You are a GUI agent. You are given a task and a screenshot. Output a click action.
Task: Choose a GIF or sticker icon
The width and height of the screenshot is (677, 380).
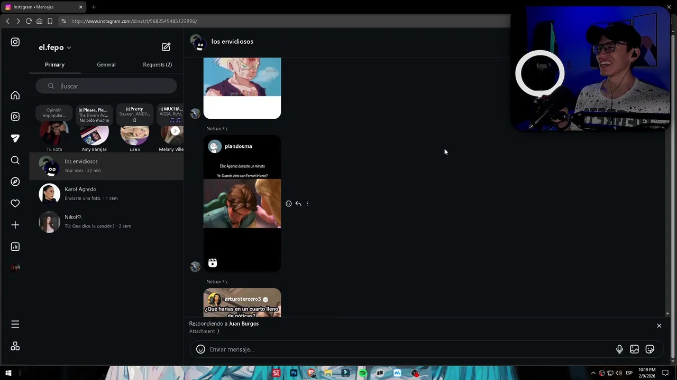click(x=650, y=349)
